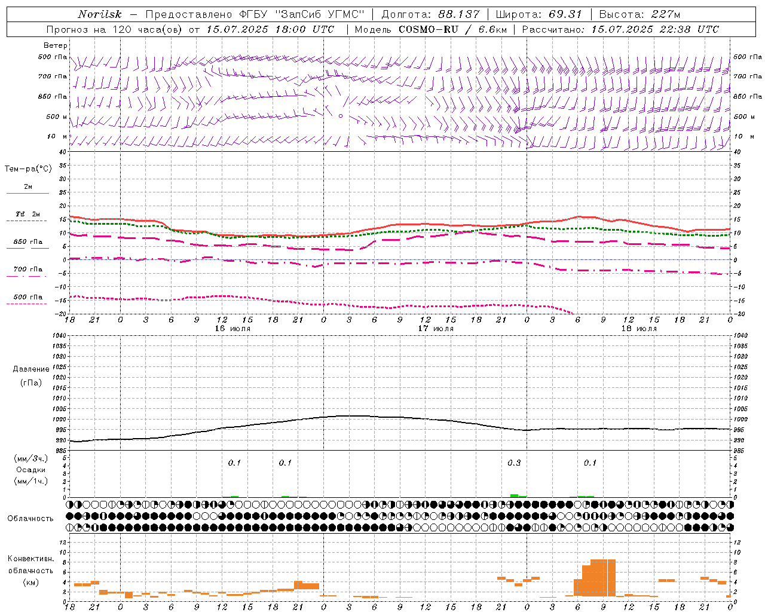Click the Давление label
Image resolution: width=765 pixels, height=612 pixels.
pos(31,369)
